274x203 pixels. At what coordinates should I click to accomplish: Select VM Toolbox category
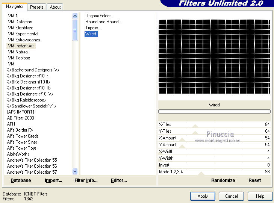19,58
